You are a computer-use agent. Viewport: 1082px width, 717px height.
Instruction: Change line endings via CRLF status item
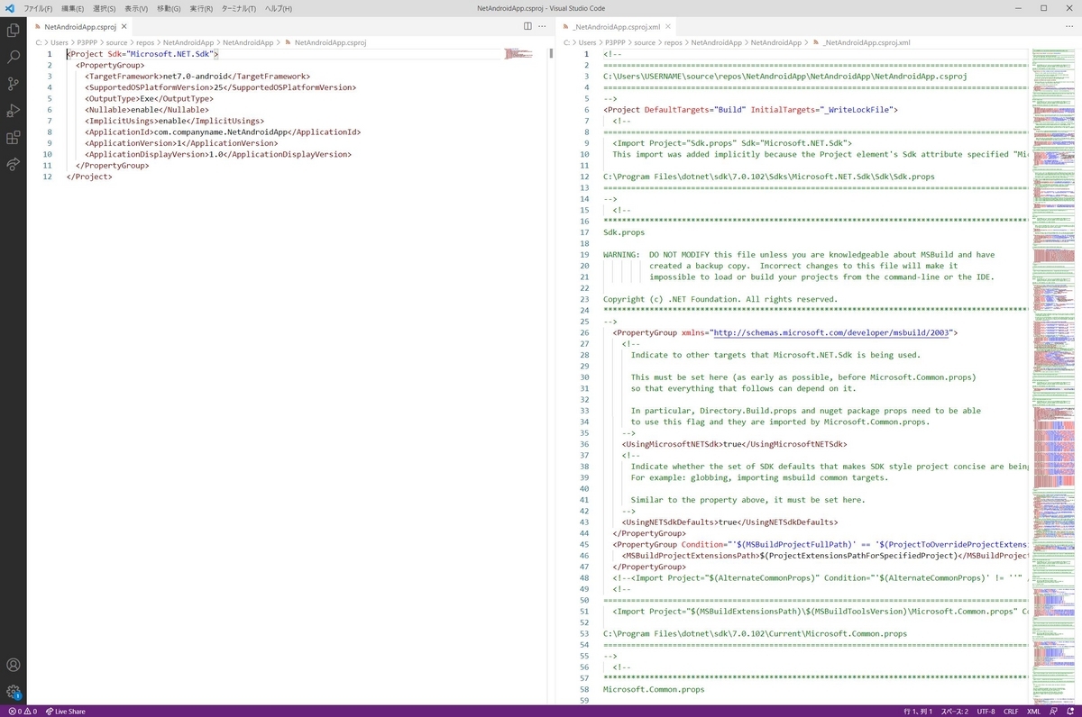(x=1011, y=711)
